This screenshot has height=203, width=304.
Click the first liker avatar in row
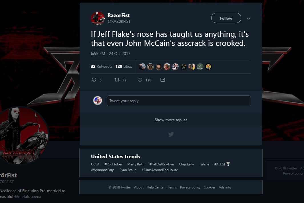pyautogui.click(x=142, y=67)
